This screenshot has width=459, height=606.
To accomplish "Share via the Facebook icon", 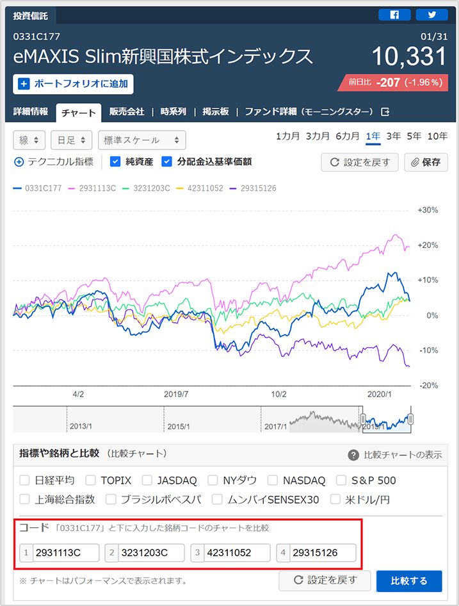I will (394, 15).
